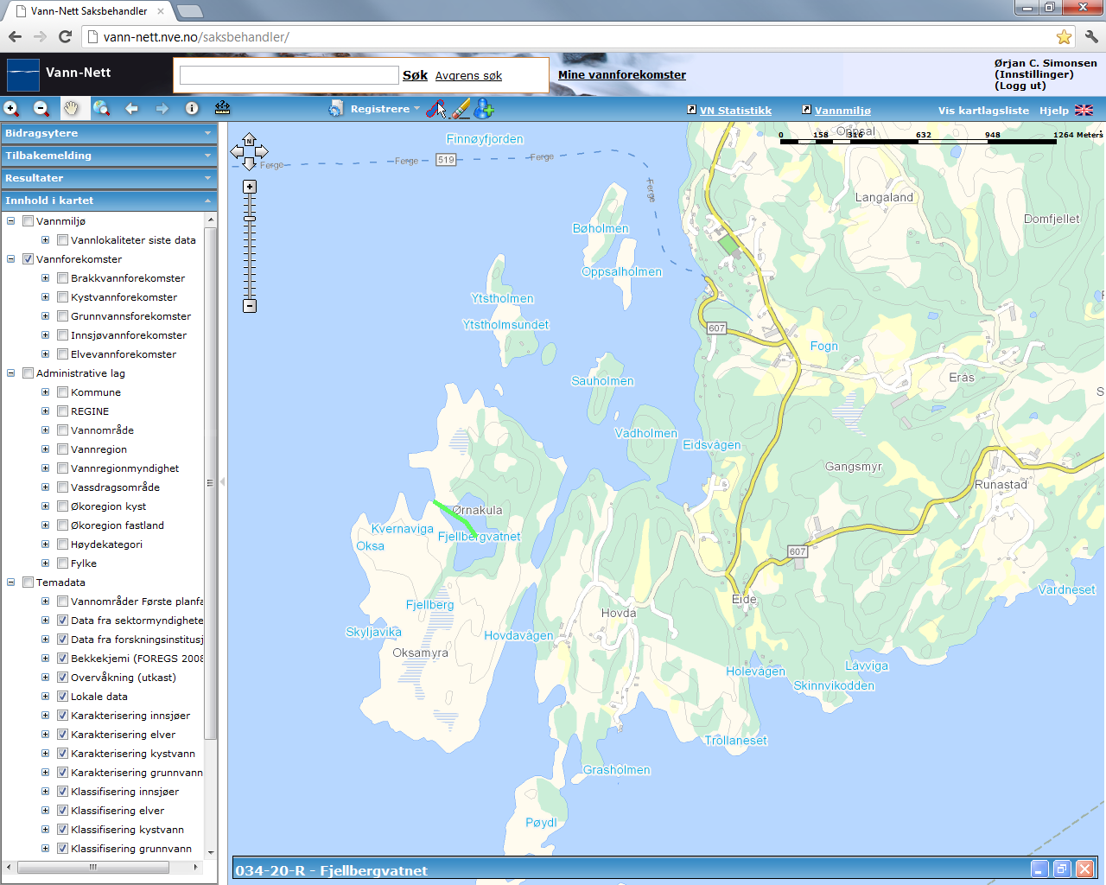Screen dimensions: 1106x885
Task: Click the map pan compass control
Action: click(x=249, y=152)
